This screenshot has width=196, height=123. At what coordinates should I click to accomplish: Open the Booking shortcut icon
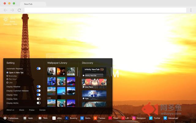coord(66,118)
